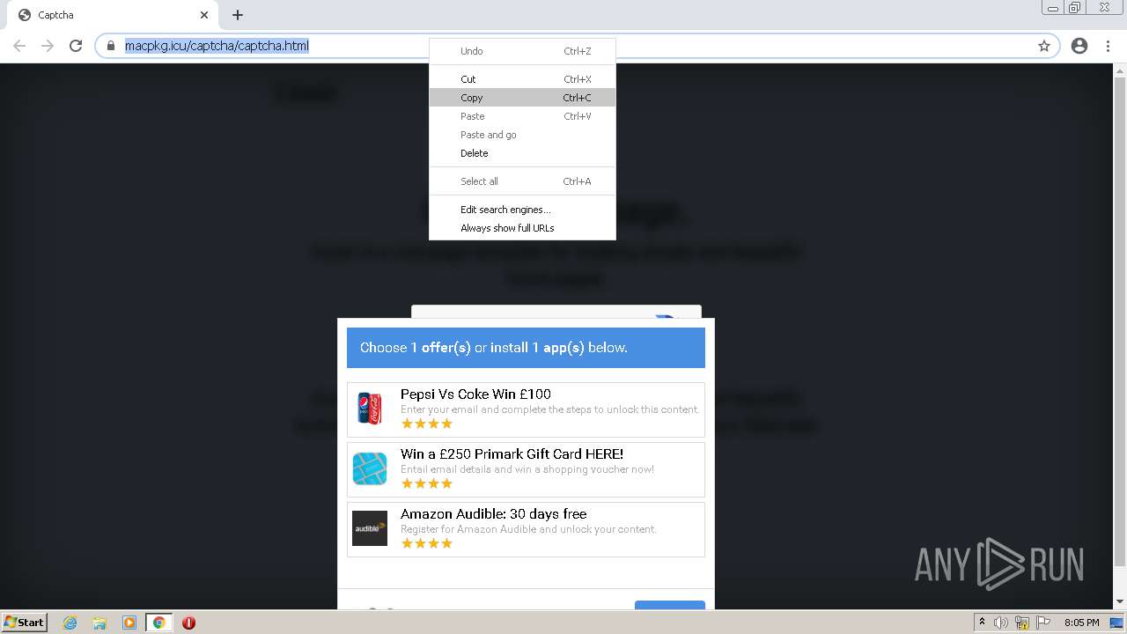1127x634 pixels.
Task: Open the Chrome profile avatar icon
Action: tap(1079, 46)
